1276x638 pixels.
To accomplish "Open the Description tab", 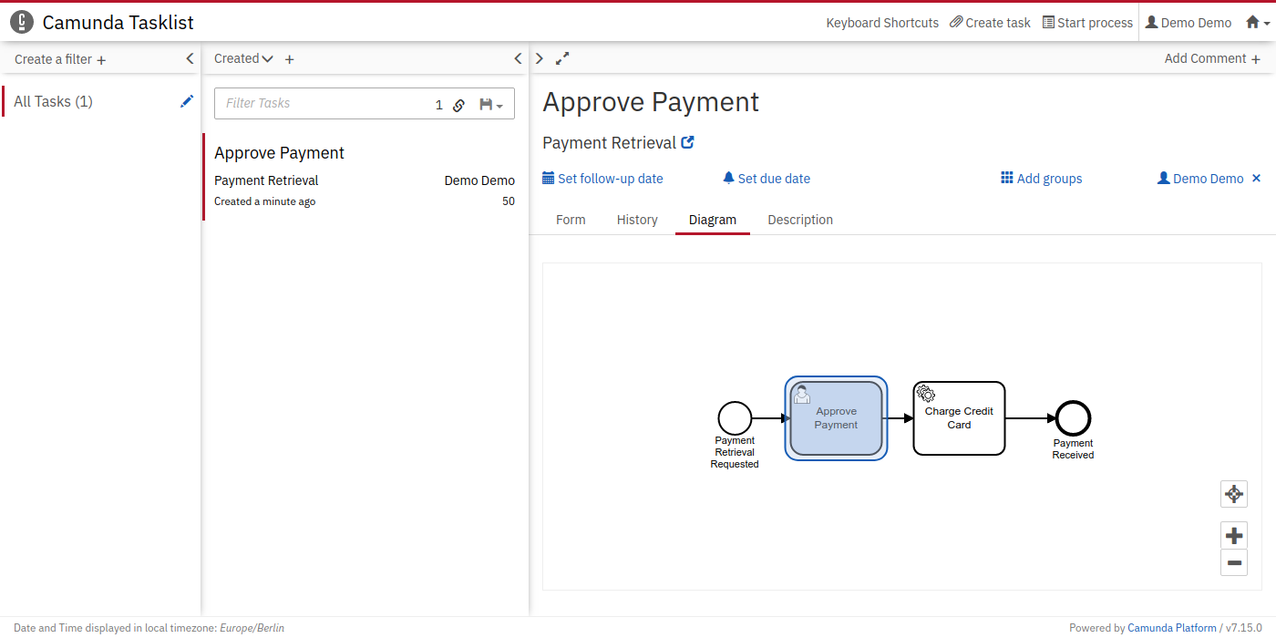I will [x=800, y=220].
